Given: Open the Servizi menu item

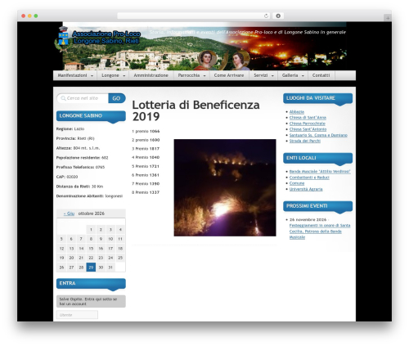Looking at the screenshot, I should pyautogui.click(x=261, y=75).
